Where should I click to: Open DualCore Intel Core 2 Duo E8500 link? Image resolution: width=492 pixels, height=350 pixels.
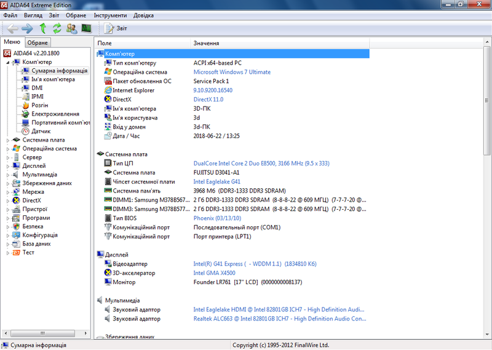pos(261,163)
